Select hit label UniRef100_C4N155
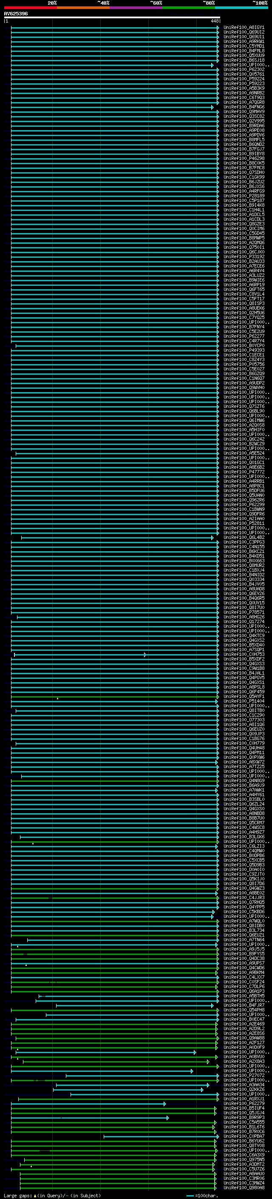Image resolution: width=272 pixels, height=1199 pixels. (x=244, y=547)
